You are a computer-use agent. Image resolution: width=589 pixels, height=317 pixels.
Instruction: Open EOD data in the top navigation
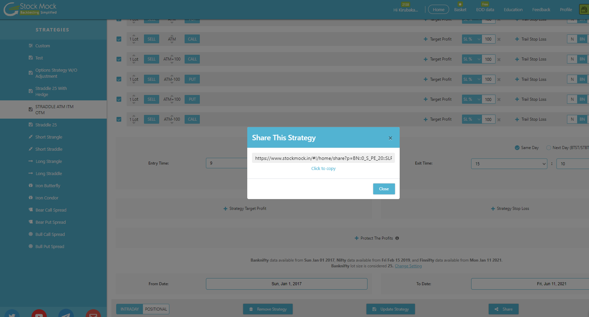click(x=485, y=9)
